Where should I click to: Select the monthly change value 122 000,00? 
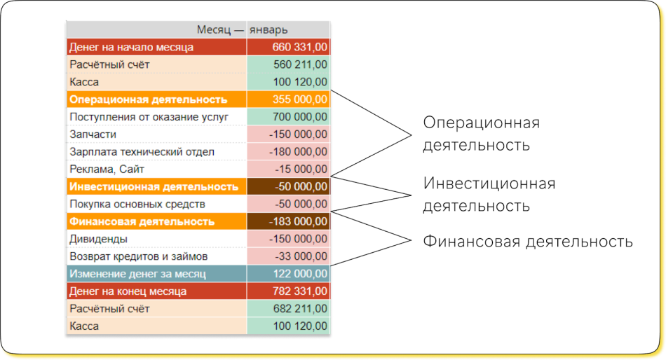(288, 274)
